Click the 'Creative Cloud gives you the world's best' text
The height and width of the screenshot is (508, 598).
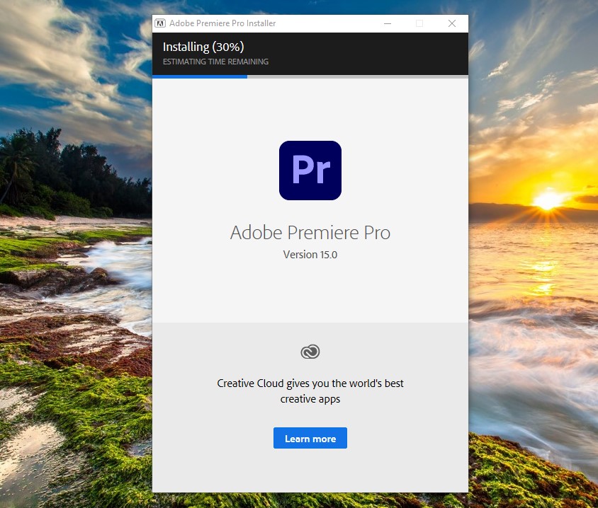point(310,383)
